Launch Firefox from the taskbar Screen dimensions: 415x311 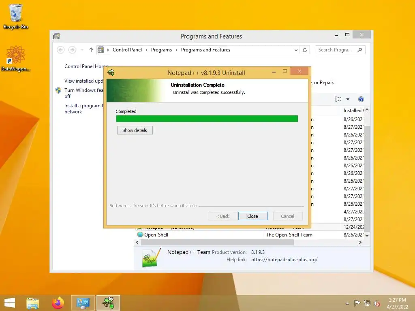coord(58,303)
